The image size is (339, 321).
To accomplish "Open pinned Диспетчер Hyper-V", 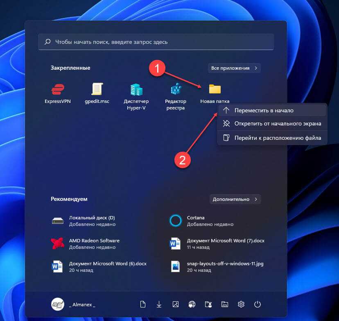I will pos(136,96).
